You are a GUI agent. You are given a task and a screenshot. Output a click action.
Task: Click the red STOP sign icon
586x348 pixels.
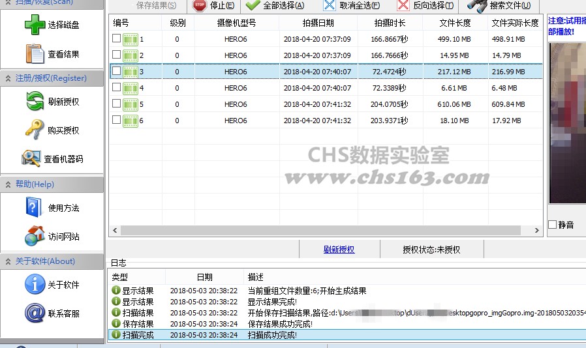200,5
